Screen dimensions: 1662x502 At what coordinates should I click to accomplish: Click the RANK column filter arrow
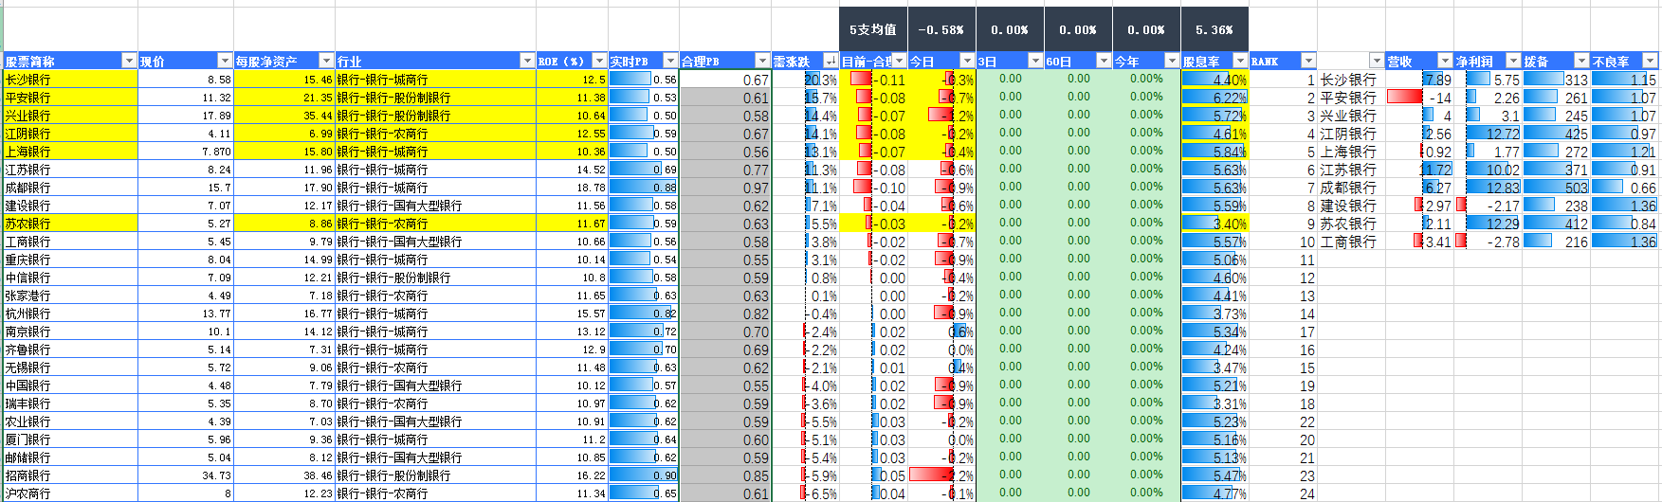1308,61
